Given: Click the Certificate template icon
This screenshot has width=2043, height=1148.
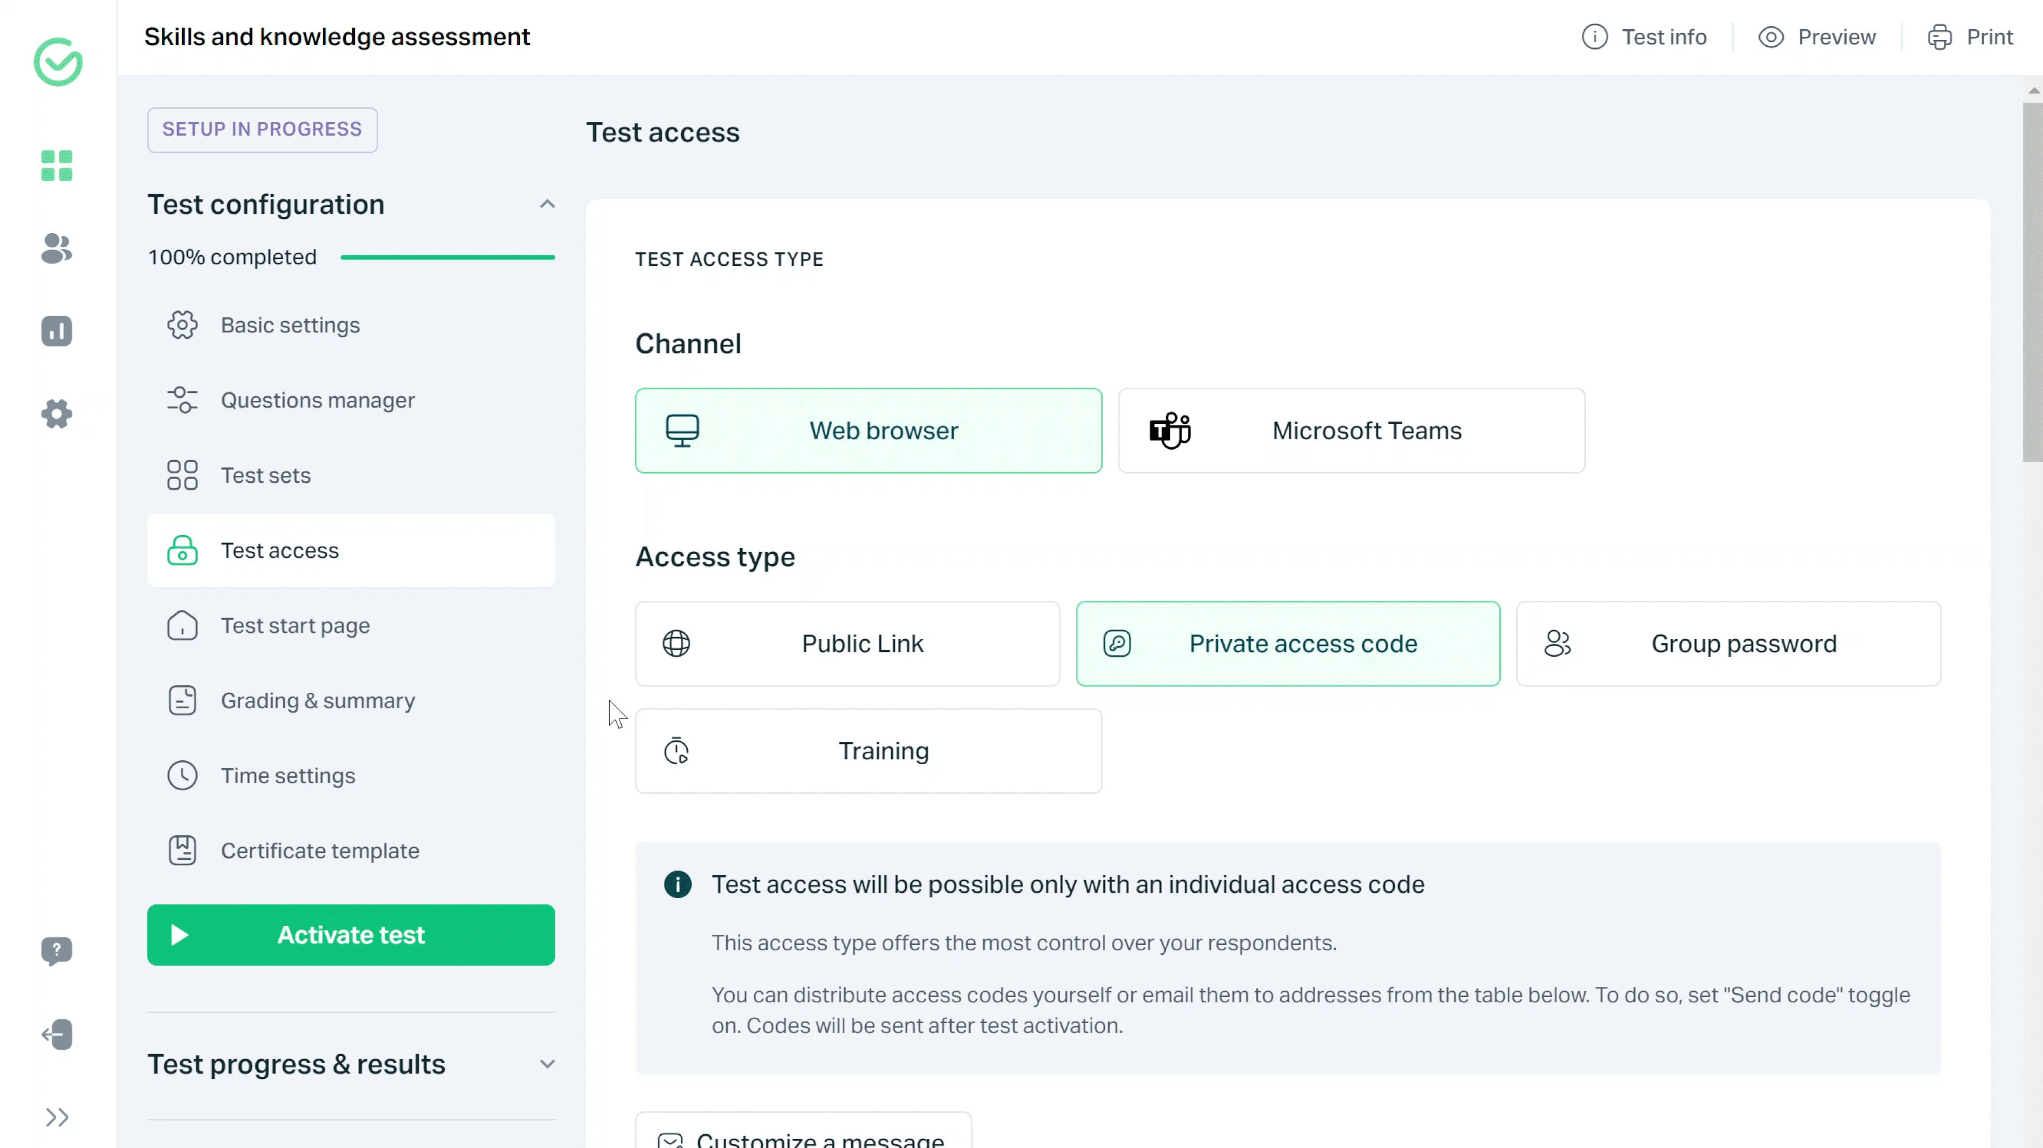Looking at the screenshot, I should (182, 851).
